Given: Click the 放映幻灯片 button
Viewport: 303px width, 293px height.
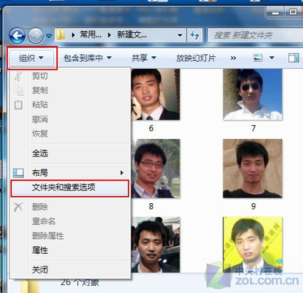Looking at the screenshot, I should (x=196, y=58).
